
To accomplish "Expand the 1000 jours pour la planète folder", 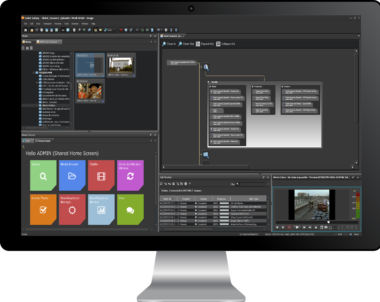I will [37, 83].
